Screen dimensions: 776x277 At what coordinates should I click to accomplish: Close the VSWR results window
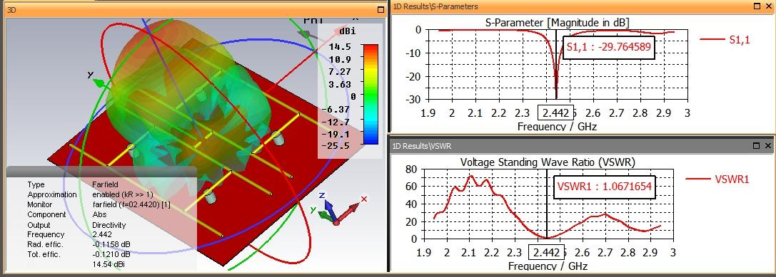pos(767,146)
